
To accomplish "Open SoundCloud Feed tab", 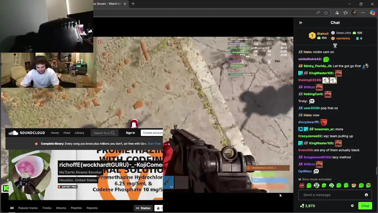I will (67, 133).
